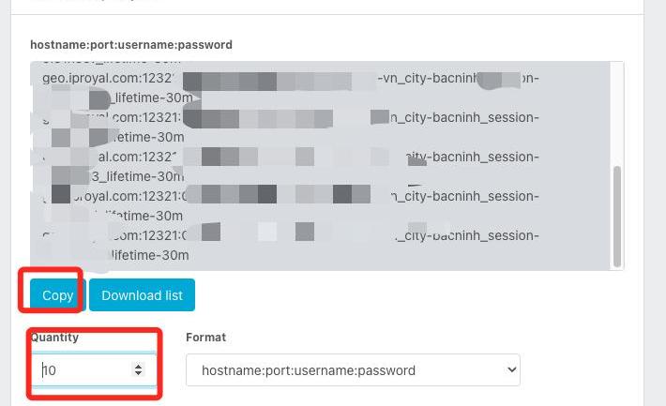Focus the Quantity number field

coord(86,369)
